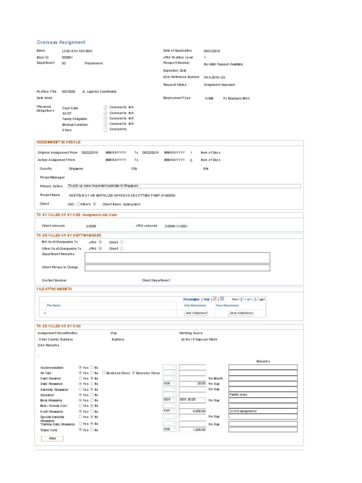This screenshot has height=483, width=362.
Task: Select JPhil for Other Cost Chargeable To
Action: point(100,248)
